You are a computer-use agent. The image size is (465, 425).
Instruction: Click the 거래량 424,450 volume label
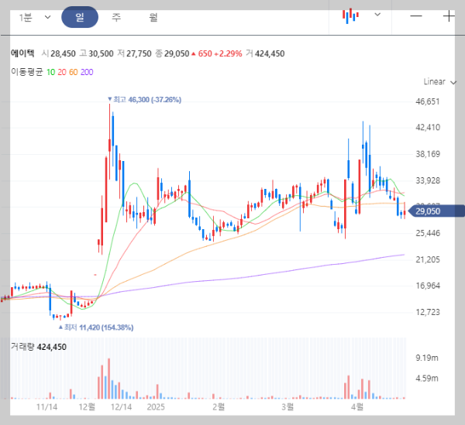pyautogui.click(x=39, y=347)
